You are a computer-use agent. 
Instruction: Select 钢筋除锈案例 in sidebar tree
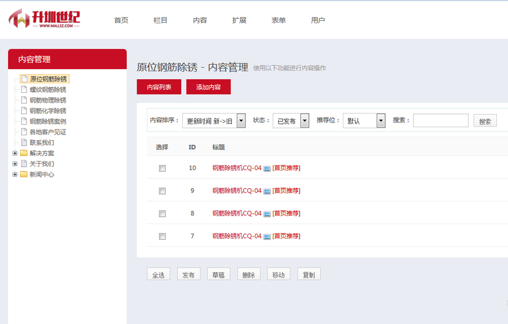coord(48,121)
